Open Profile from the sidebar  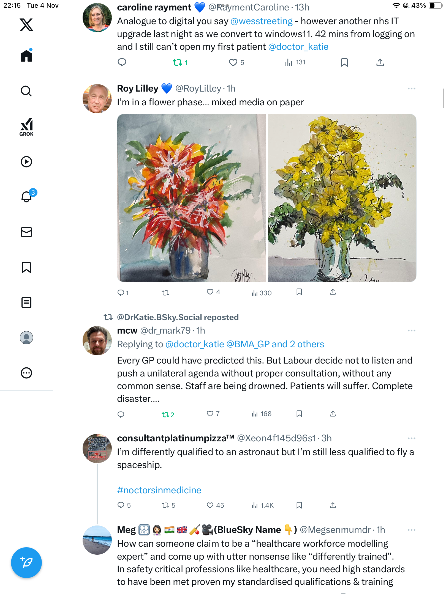(x=26, y=338)
